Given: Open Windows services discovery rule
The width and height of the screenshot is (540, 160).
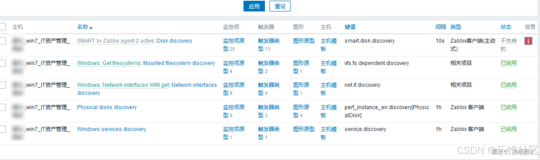Looking at the screenshot, I should click(x=112, y=129).
